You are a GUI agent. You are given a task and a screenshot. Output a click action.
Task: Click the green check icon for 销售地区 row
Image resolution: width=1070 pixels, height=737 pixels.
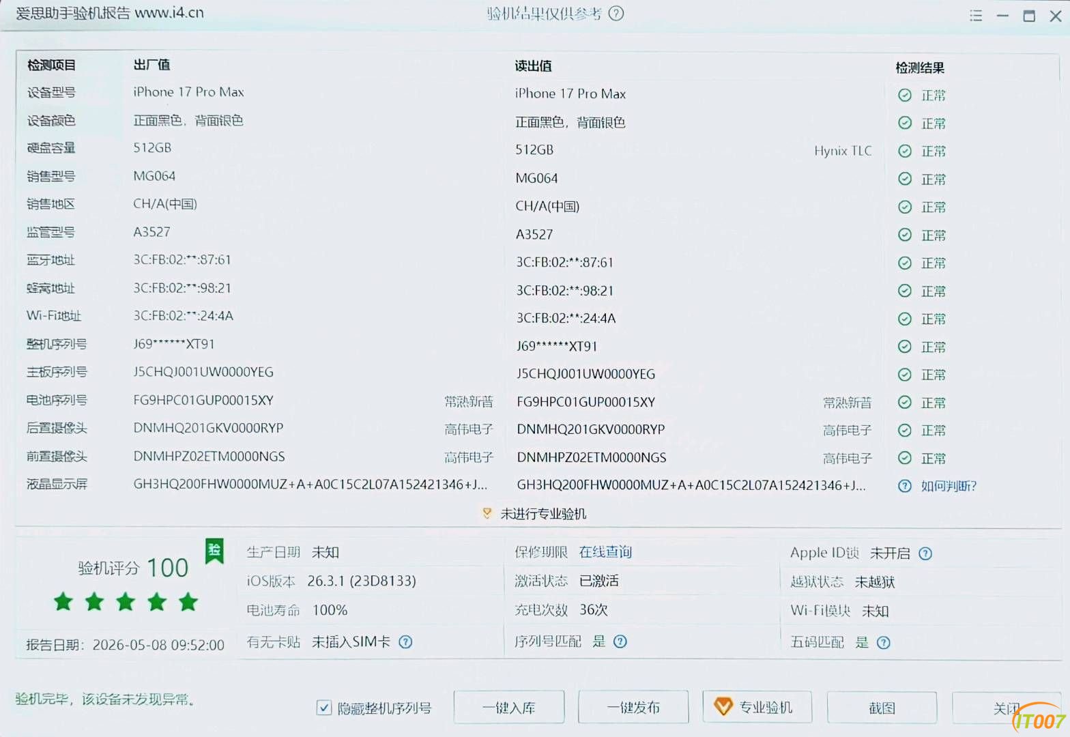coord(905,207)
